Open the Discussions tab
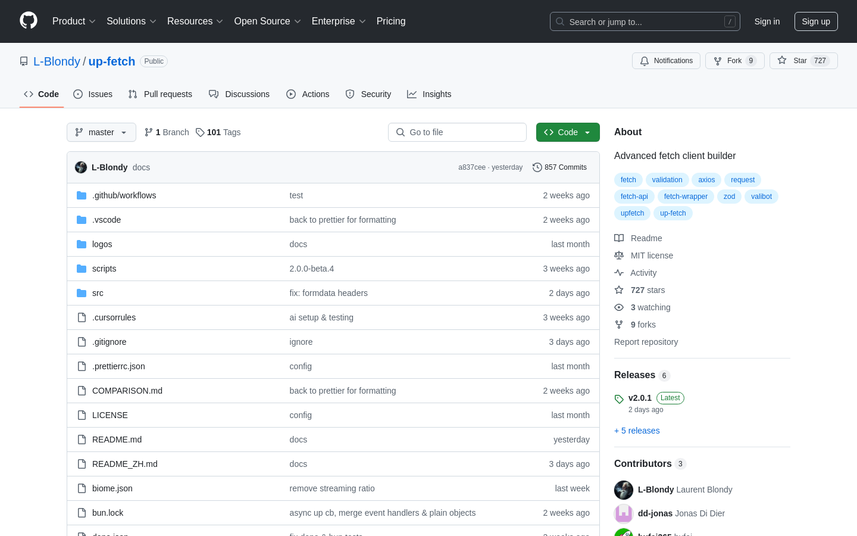857x536 pixels. (x=239, y=94)
